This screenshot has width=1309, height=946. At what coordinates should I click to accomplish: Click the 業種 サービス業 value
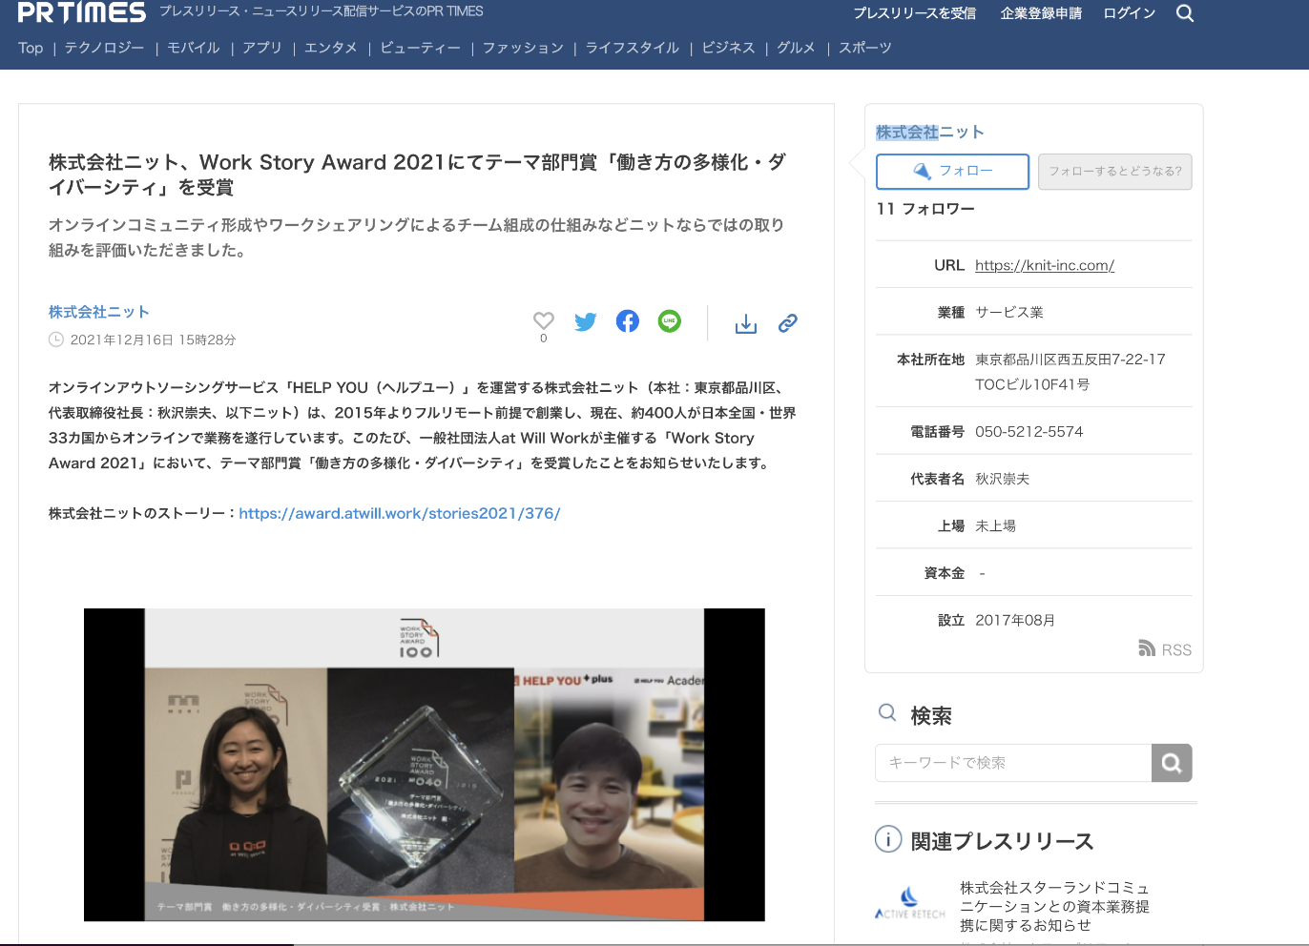1009,312
